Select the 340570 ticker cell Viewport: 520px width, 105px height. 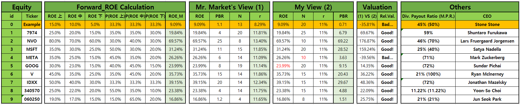tap(32, 91)
